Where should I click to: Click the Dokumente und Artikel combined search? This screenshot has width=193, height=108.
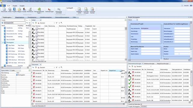click(59, 10)
